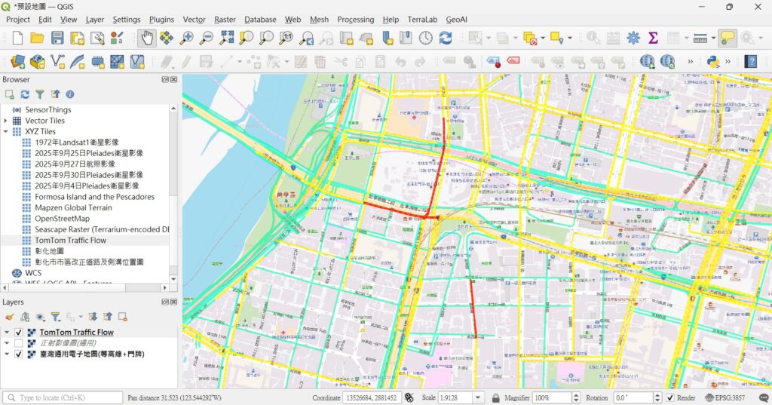Filter the Browser panel tree

point(40,94)
